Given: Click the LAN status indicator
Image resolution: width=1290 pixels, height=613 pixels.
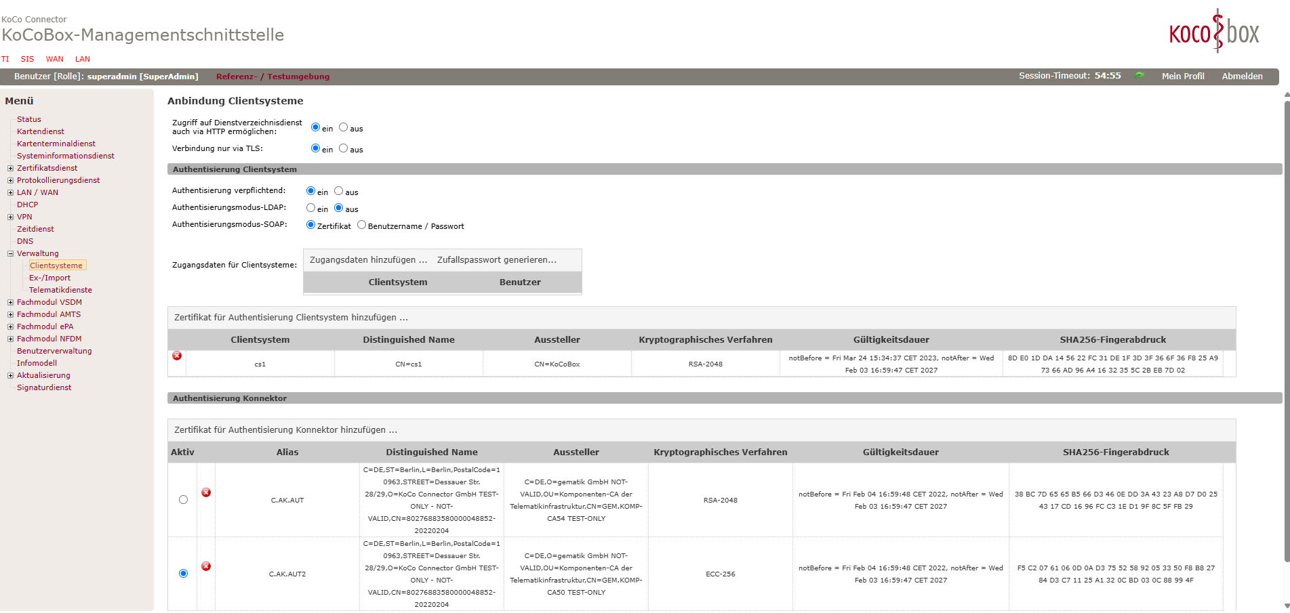Looking at the screenshot, I should pos(83,59).
